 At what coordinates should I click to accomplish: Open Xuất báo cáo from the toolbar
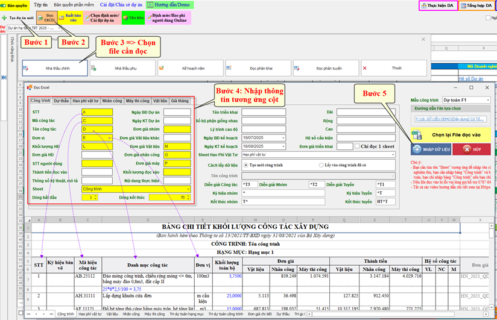click(69, 17)
